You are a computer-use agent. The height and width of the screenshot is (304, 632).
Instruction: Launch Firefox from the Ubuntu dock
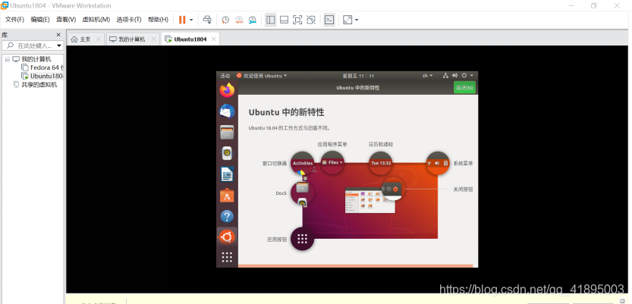227,90
